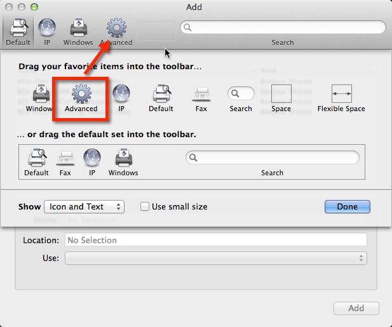
Task: Expand the Use driver dropdown
Action: coord(215,258)
